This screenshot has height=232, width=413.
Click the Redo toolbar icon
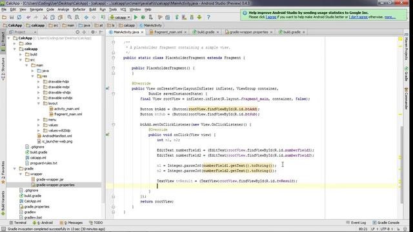36,17
